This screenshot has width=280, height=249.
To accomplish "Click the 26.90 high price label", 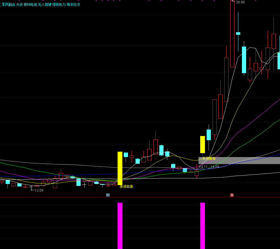I will click(x=240, y=2).
